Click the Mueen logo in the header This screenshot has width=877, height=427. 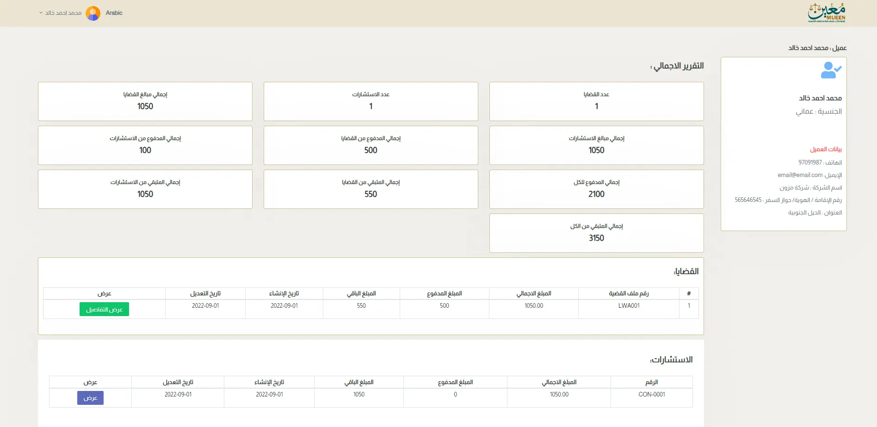tap(827, 13)
